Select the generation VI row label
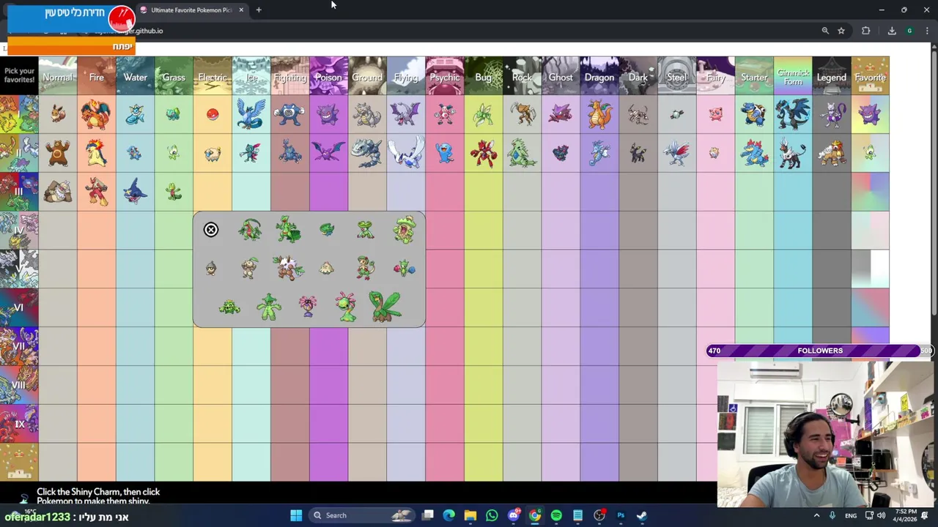The width and height of the screenshot is (938, 527). 19,307
